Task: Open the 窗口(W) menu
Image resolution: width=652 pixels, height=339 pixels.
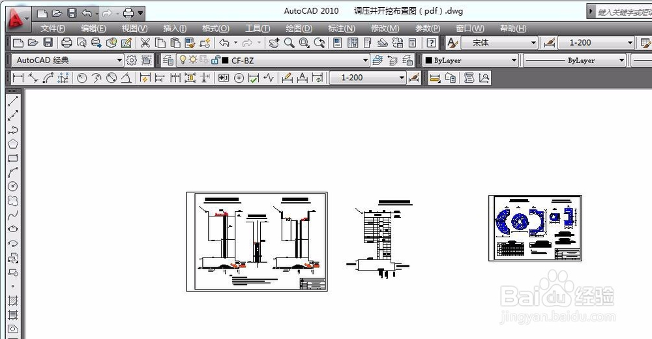Action: (x=470, y=28)
